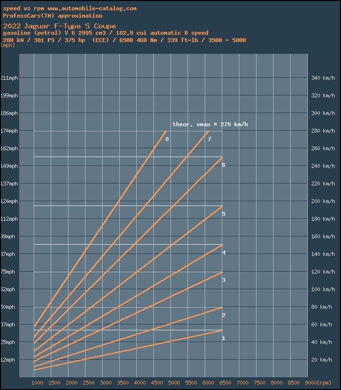Click the '220 km/h' axis label
Viewport: 341px width, 390px height.
pos(323,184)
